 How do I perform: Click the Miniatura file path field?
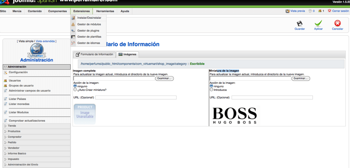(250, 78)
